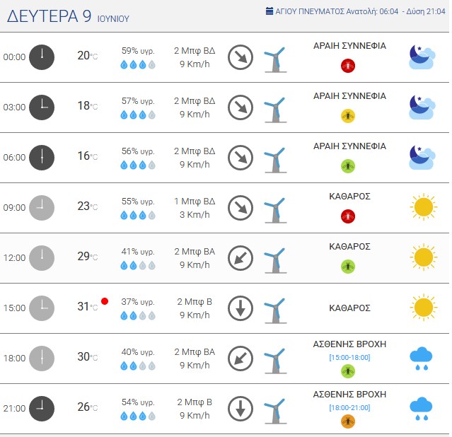Click the ΚΑΘΑΡΟΣ label at 15:00
452x437 pixels.
click(349, 308)
